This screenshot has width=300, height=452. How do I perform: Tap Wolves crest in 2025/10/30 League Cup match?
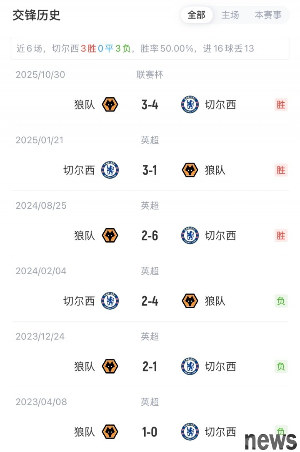tap(110, 104)
